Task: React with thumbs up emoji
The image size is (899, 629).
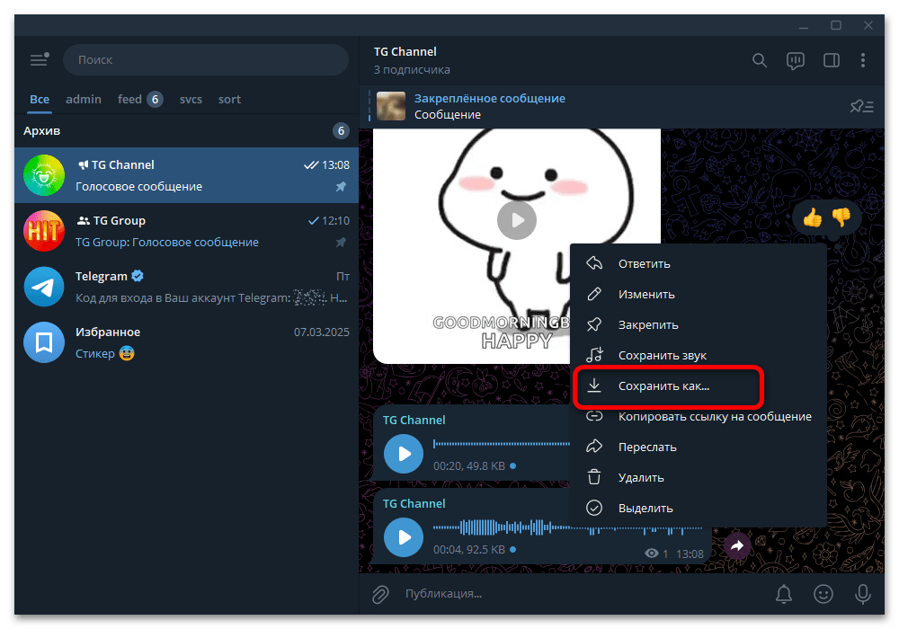Action: [x=813, y=217]
